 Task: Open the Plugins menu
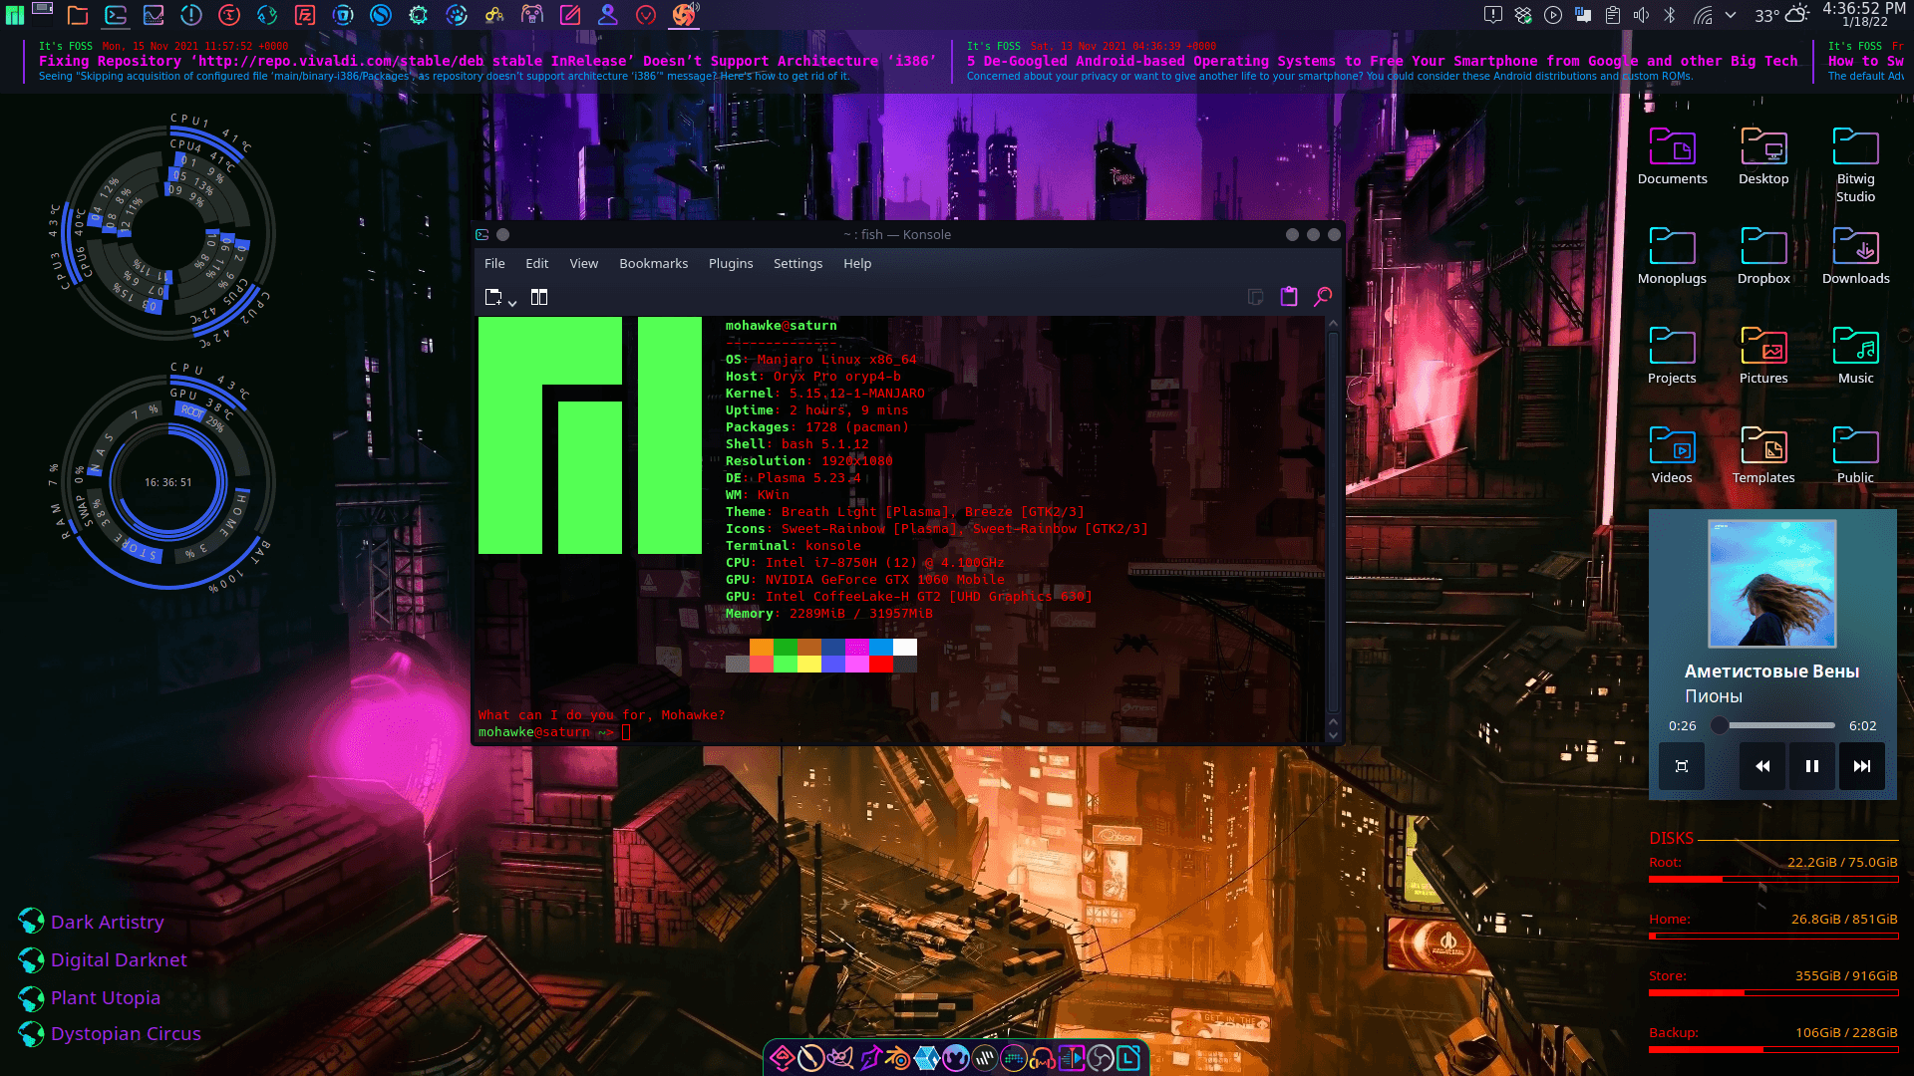click(730, 263)
